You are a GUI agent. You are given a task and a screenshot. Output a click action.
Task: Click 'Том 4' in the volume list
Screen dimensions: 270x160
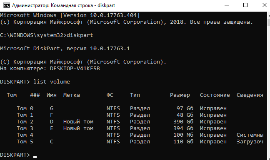[25, 135]
